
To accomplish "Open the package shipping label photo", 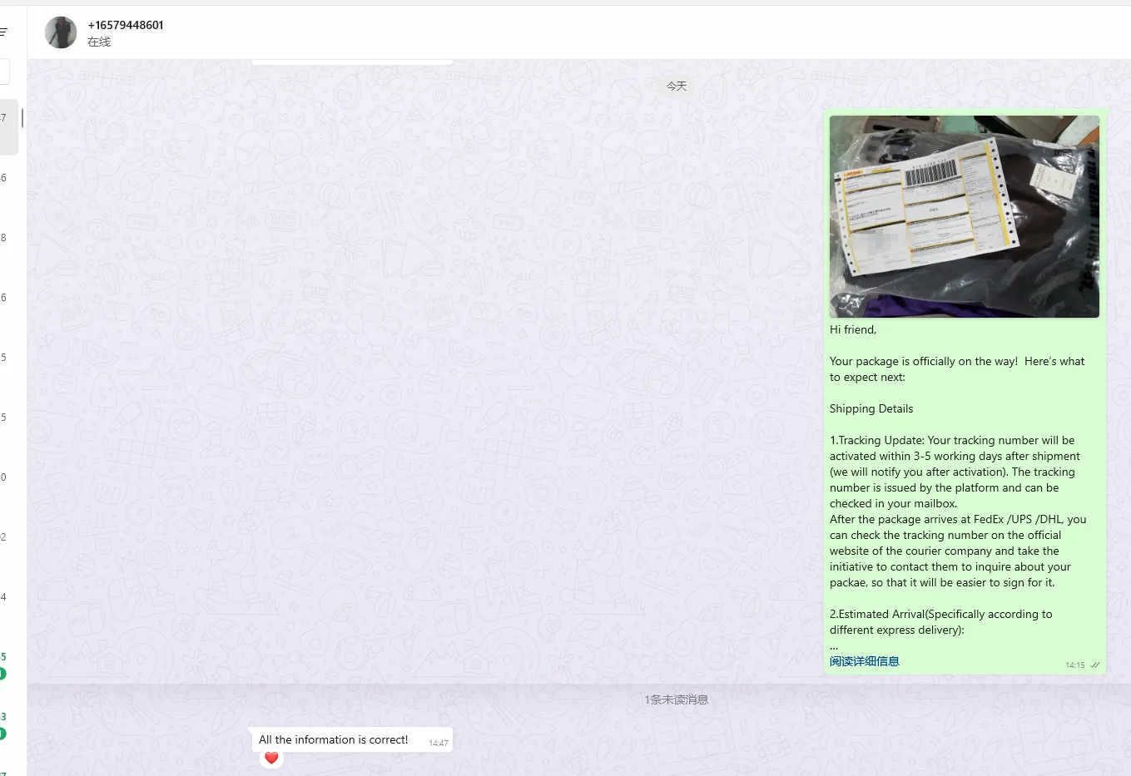I will click(964, 216).
